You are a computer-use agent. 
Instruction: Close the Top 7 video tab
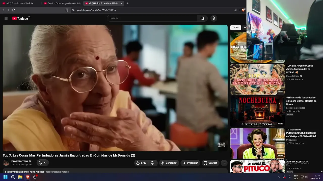point(121,3)
